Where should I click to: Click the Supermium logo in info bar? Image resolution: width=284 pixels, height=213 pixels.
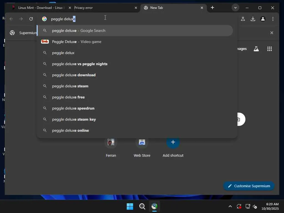[x=12, y=33]
